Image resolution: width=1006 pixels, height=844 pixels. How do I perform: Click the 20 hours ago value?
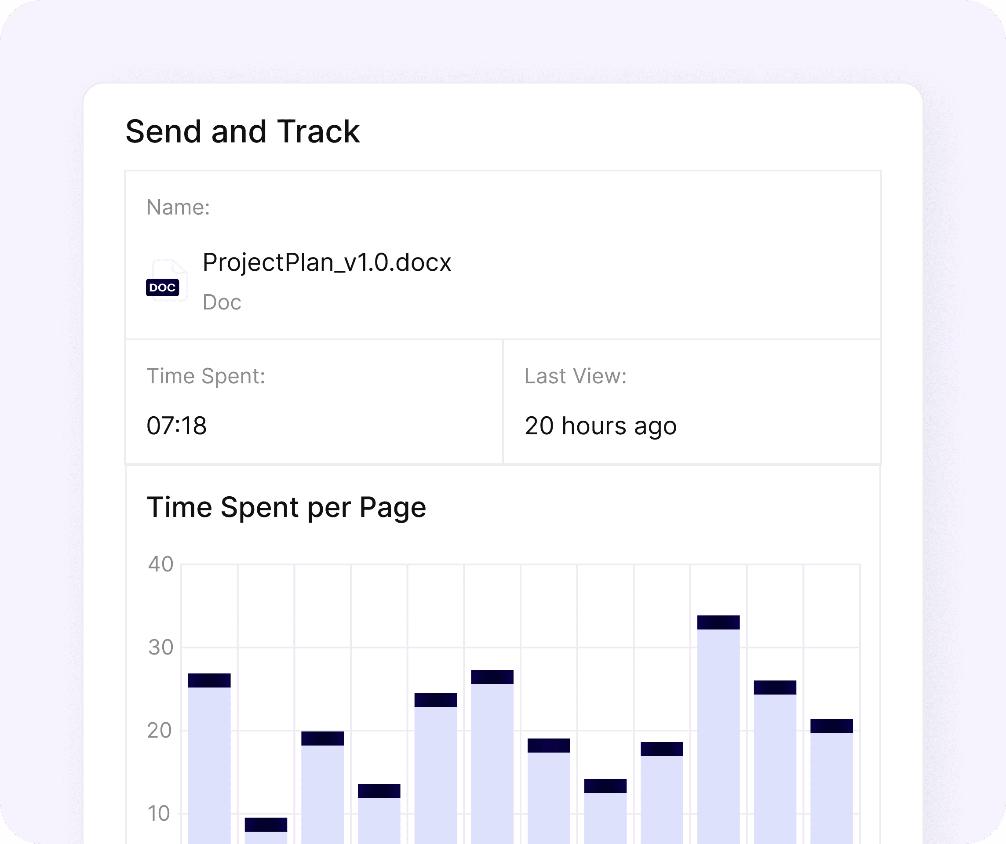(x=600, y=426)
